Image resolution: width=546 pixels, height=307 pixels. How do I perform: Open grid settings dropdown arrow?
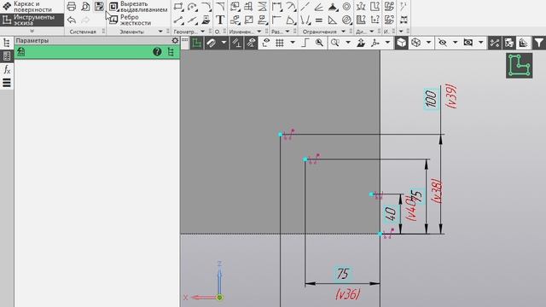[x=293, y=43]
